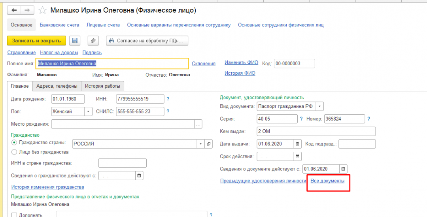Click ellipsis button of Место рождения field
The width and height of the screenshot is (427, 217).
click(198, 124)
